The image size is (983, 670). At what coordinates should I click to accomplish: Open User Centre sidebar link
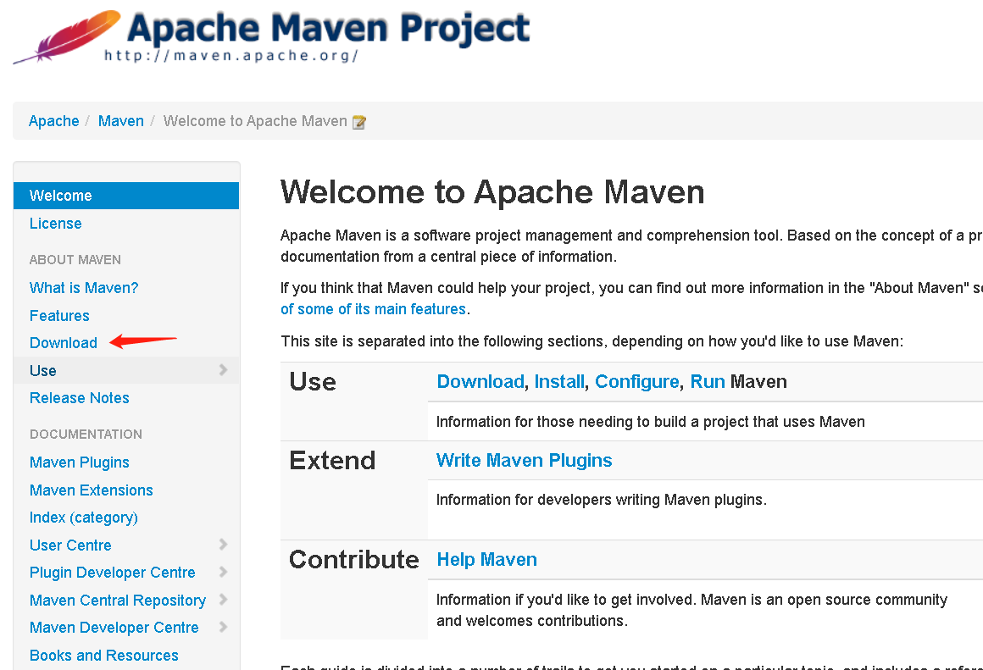[x=71, y=545]
